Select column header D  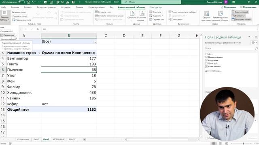click(124, 35)
